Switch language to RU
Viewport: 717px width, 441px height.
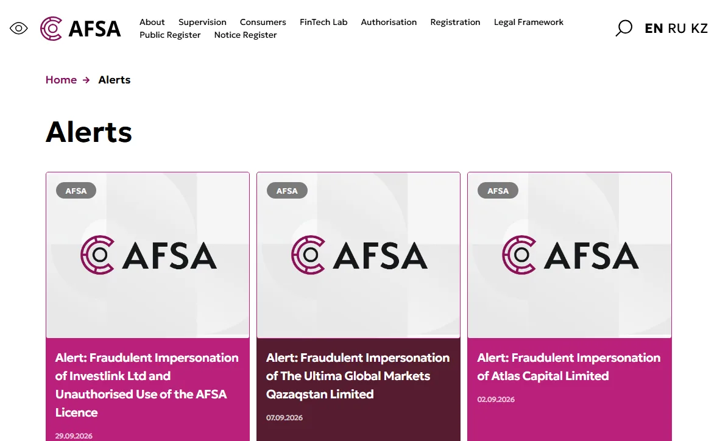[677, 29]
